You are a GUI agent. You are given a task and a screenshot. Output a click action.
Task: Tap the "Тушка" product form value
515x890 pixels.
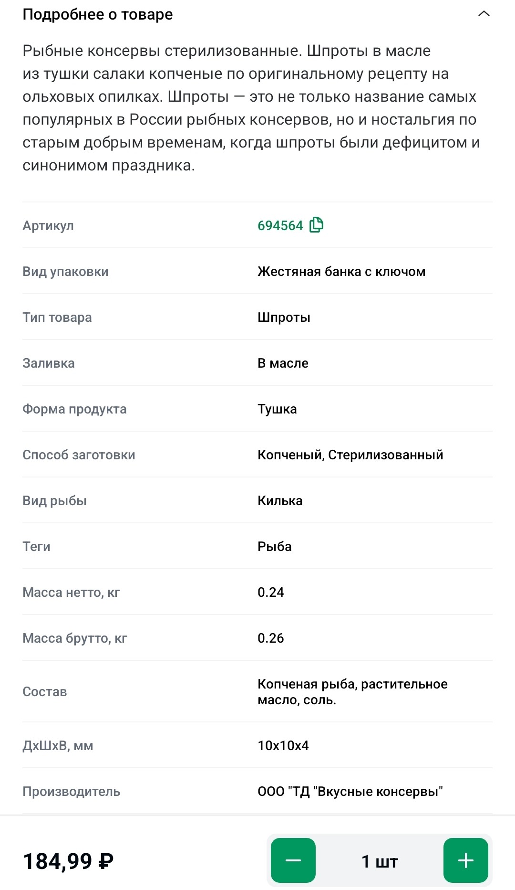pyautogui.click(x=277, y=409)
